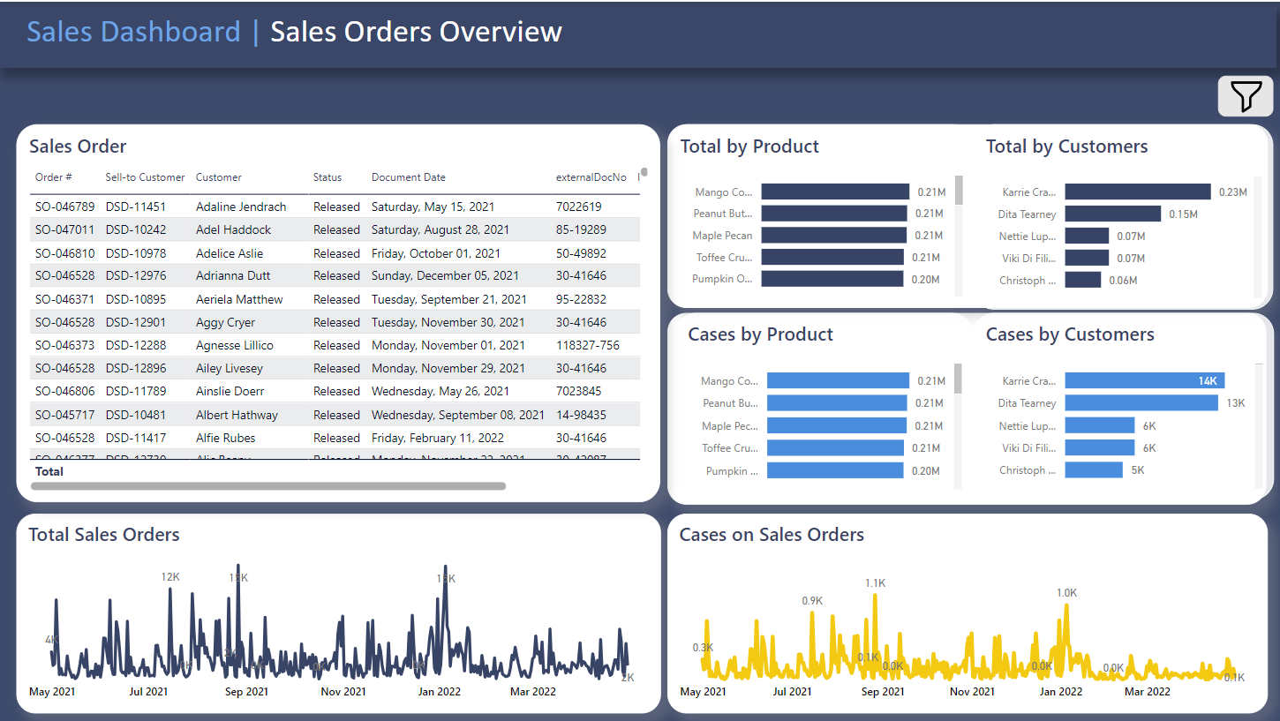This screenshot has height=721, width=1280.
Task: Select Christoph ... bar in Total by Customers
Action: click(x=1083, y=280)
